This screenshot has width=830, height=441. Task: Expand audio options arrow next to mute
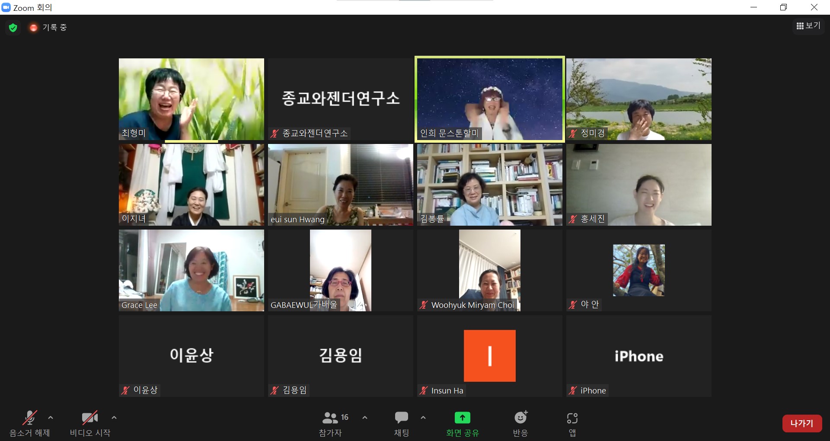coord(51,418)
